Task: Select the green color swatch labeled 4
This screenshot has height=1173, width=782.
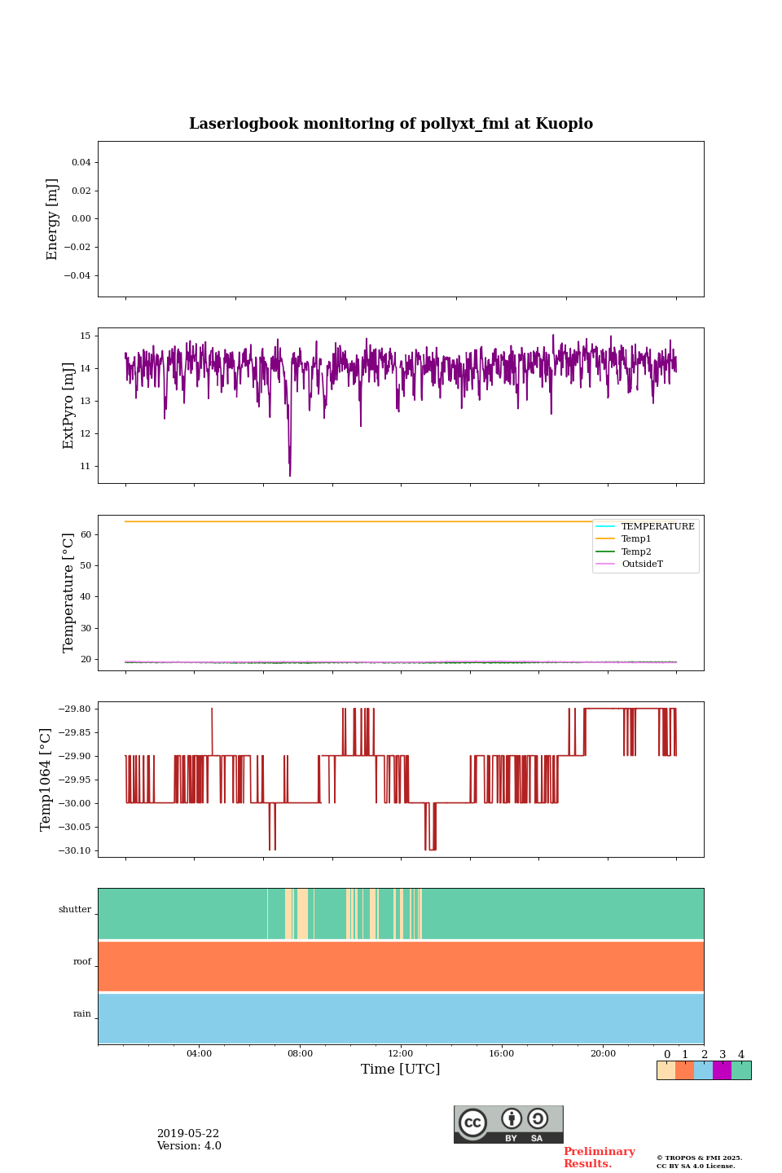Action: coord(741,1070)
